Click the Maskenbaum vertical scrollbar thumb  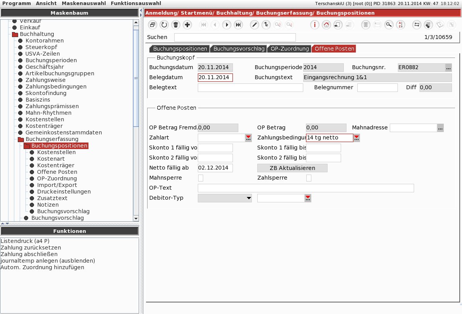point(136,78)
